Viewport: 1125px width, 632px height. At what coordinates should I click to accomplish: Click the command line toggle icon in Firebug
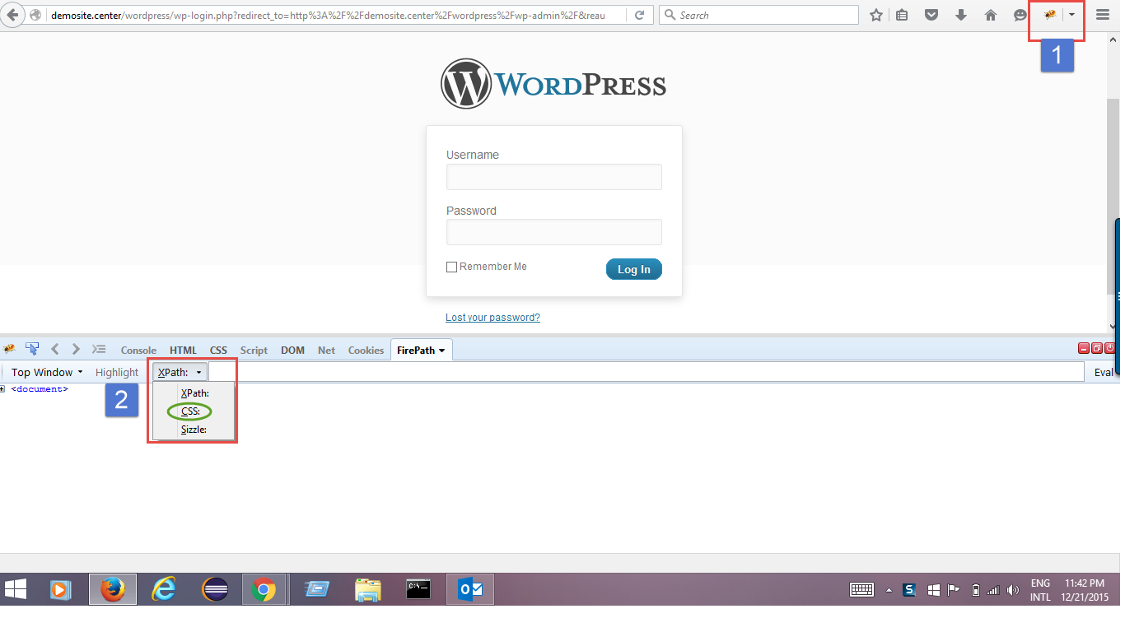pyautogui.click(x=99, y=349)
